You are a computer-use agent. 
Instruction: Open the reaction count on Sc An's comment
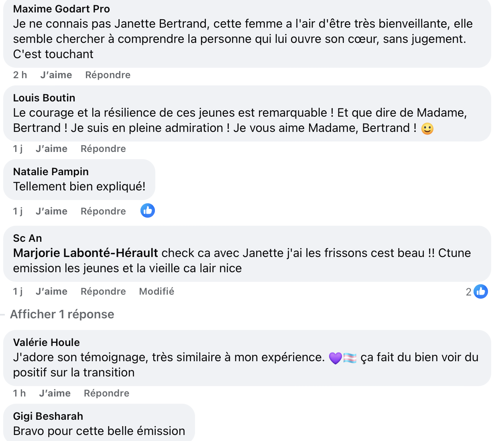point(468,291)
